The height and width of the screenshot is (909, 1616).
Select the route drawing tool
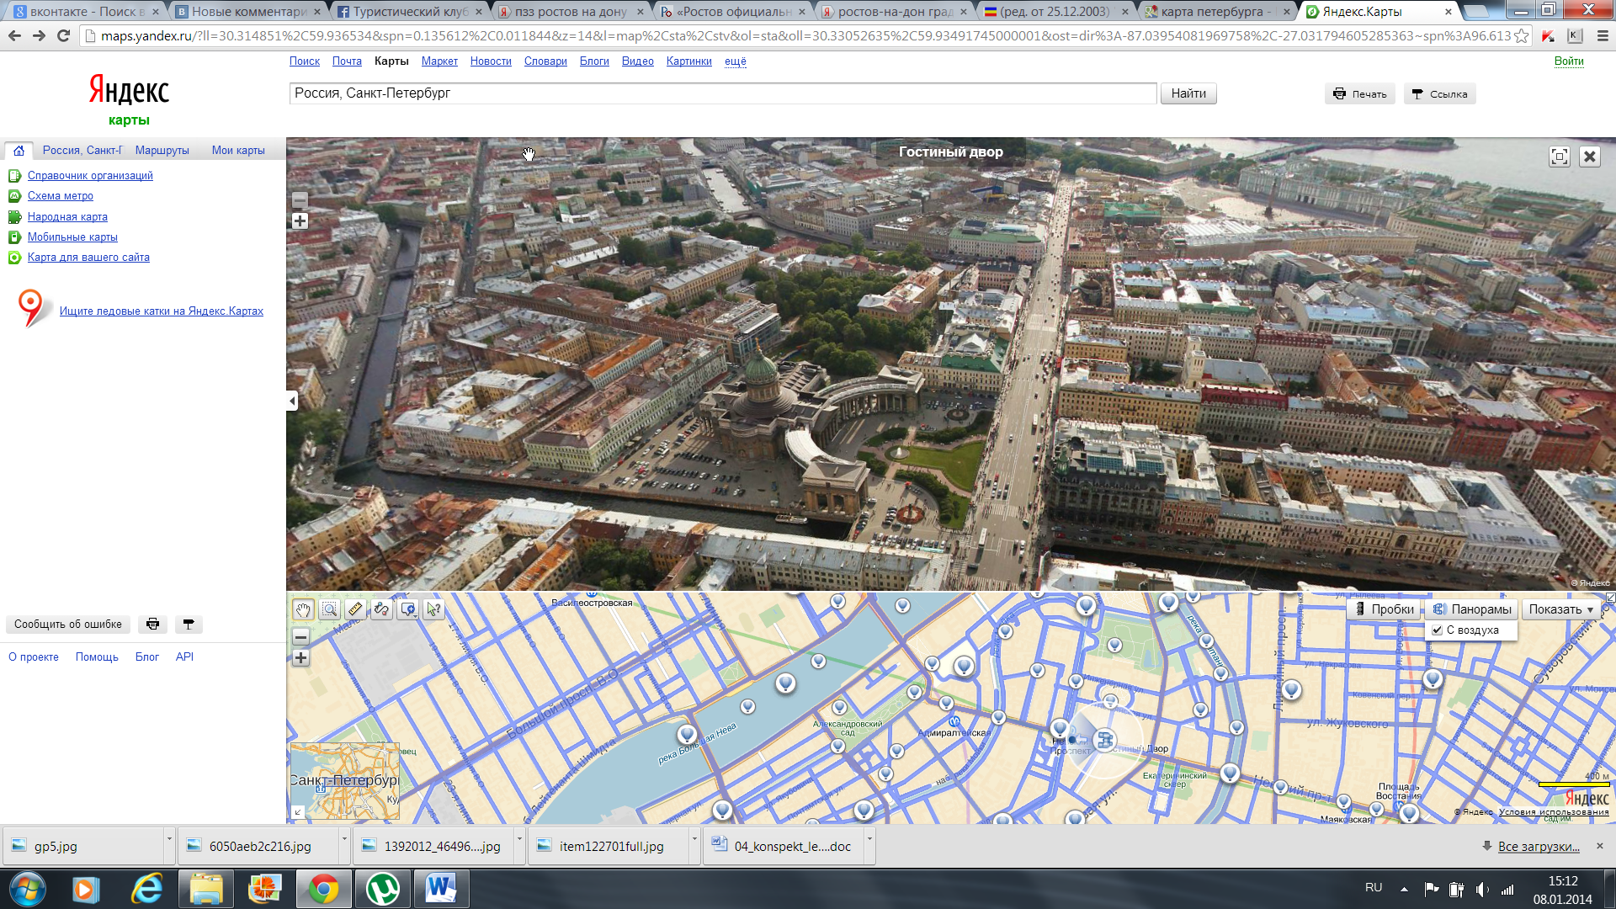click(381, 609)
